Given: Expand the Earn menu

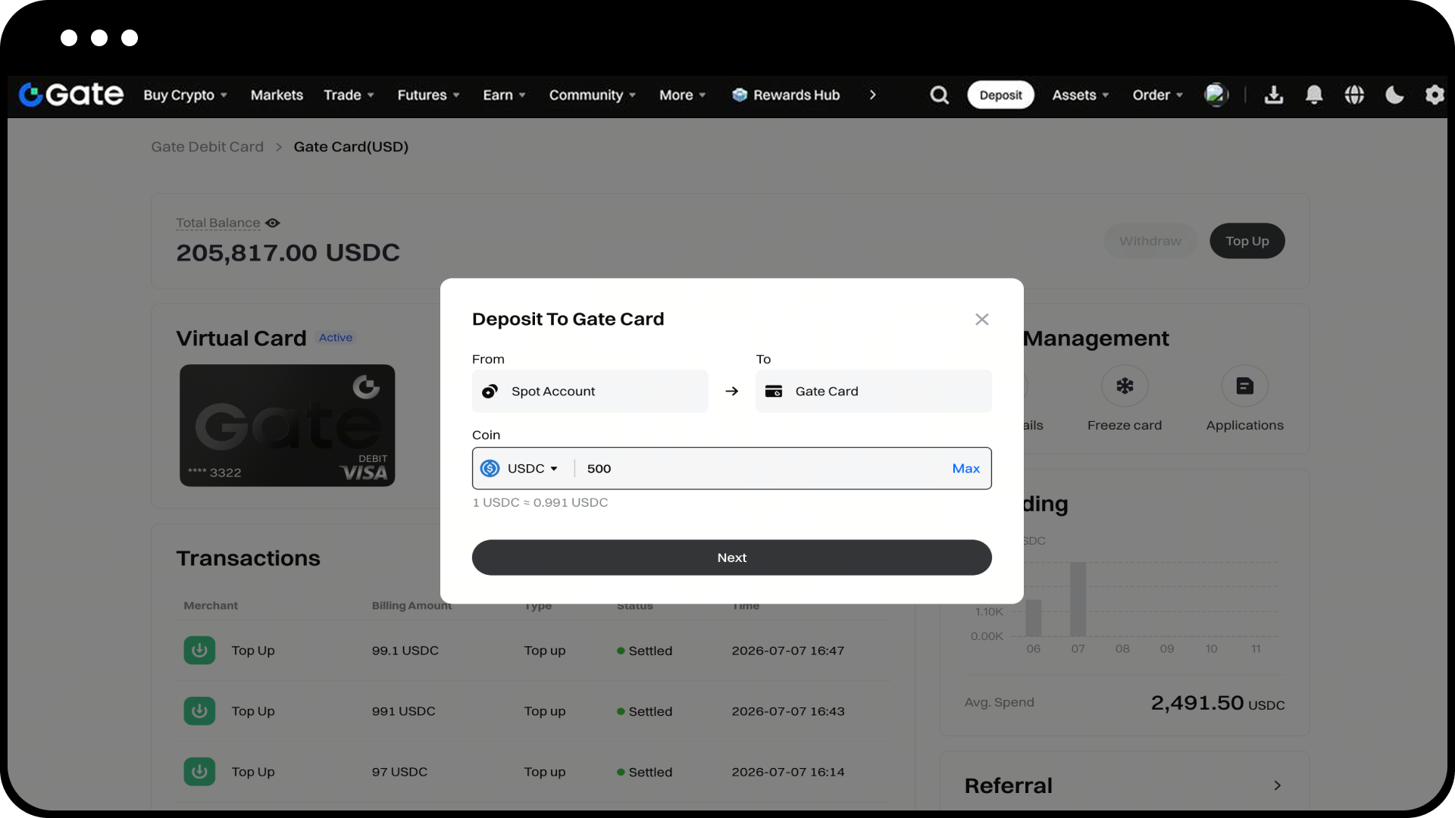Looking at the screenshot, I should (x=504, y=95).
